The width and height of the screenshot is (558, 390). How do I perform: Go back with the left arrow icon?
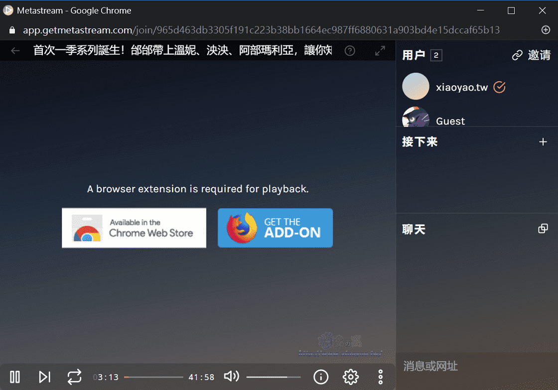pyautogui.click(x=14, y=50)
